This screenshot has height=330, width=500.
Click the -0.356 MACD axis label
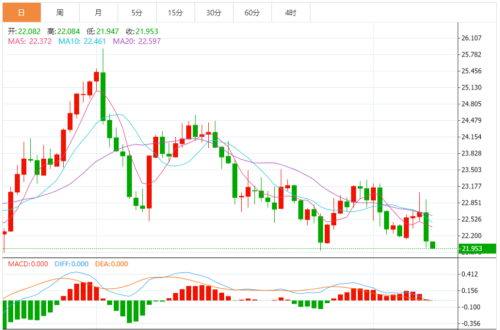tap(470, 323)
